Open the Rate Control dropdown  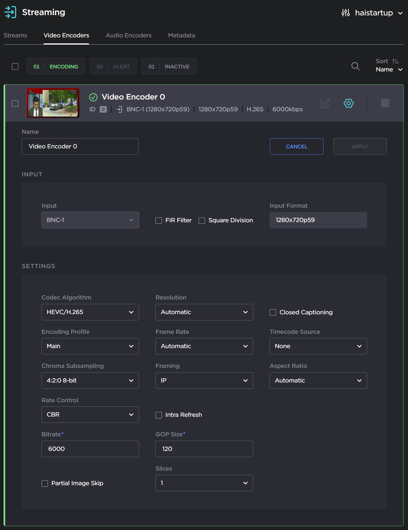(x=90, y=415)
